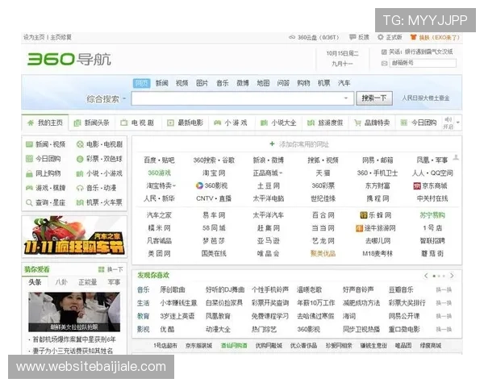The width and height of the screenshot is (484, 387).
Task: Expand the 正品商城 dropdown arrow
Action: (281, 173)
